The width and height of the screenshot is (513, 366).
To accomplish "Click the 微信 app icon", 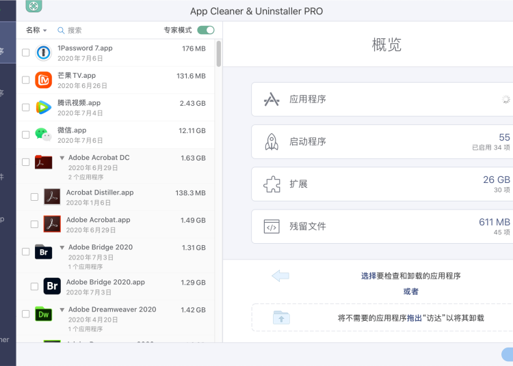I will (43, 135).
